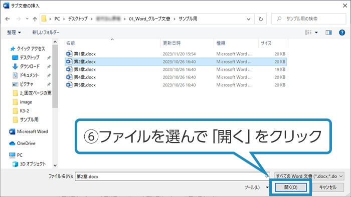Select the file 第2章.docx in list

coord(175,62)
